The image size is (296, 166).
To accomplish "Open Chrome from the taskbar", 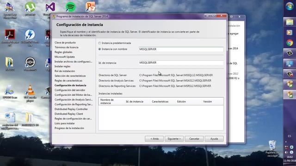I will pos(290,43).
